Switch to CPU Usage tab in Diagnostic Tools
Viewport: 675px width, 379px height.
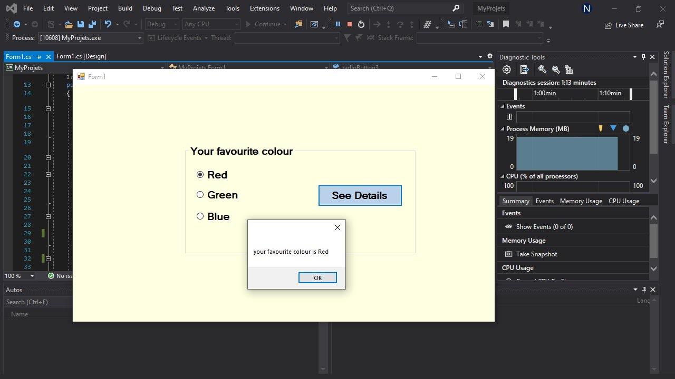tap(623, 201)
